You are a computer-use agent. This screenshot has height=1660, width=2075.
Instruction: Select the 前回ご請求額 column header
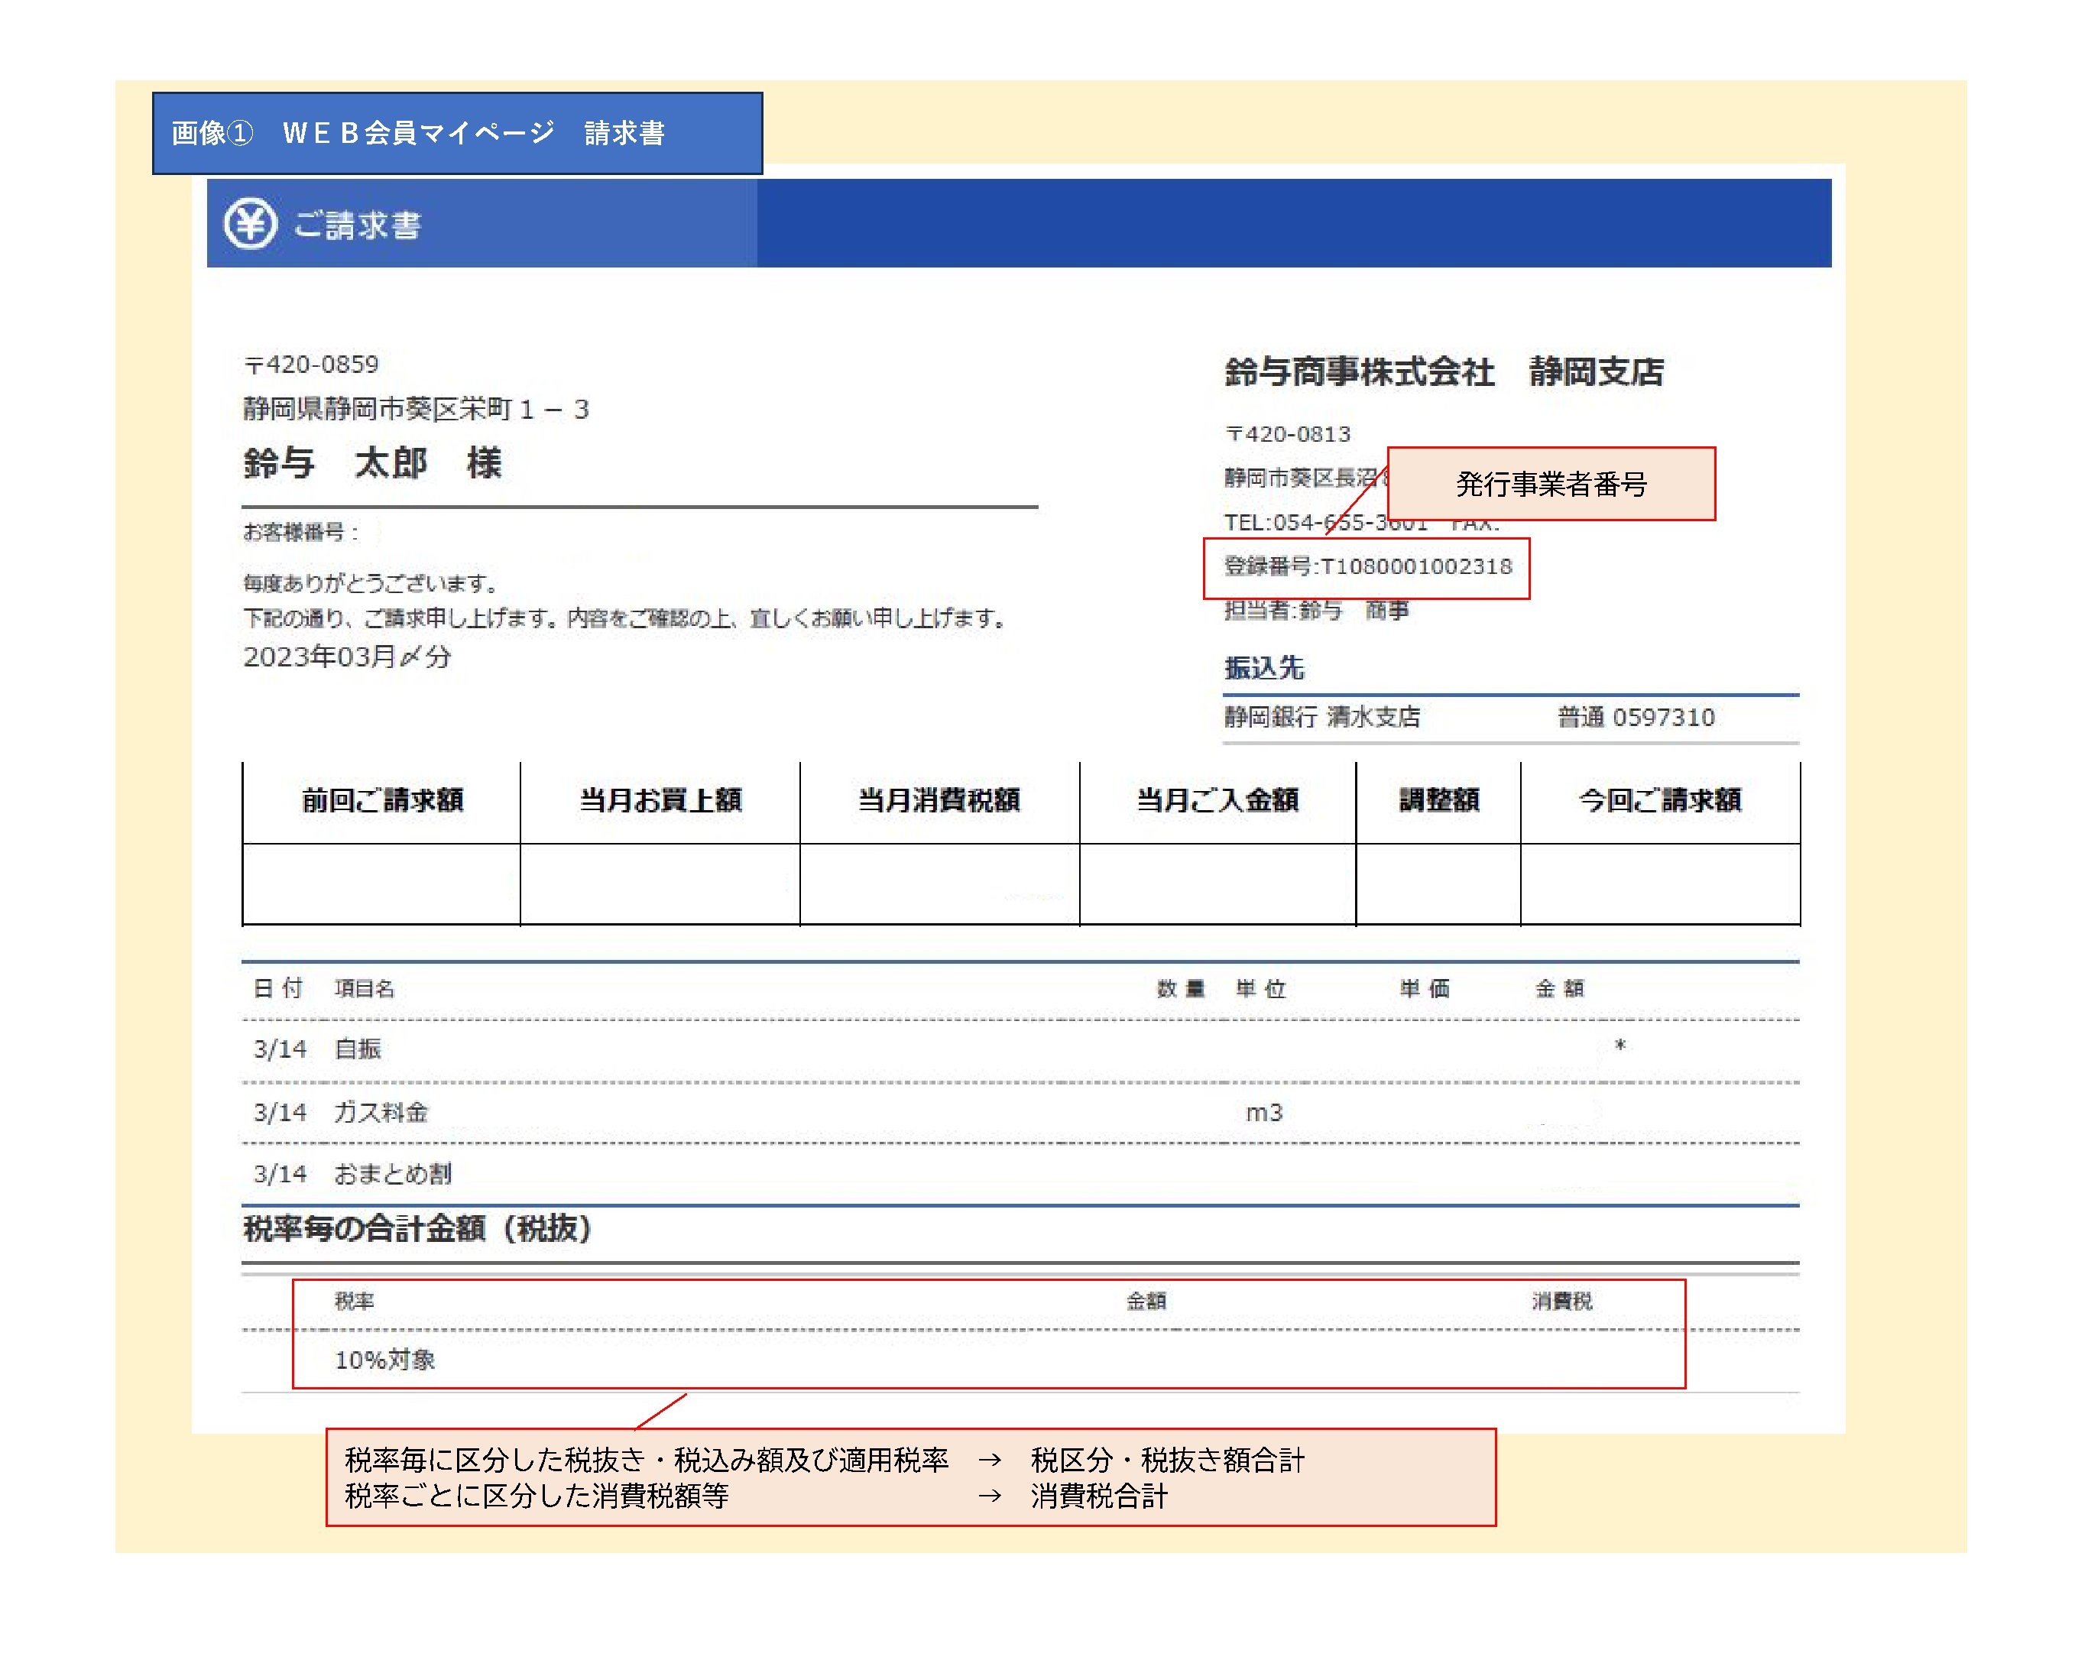[x=382, y=801]
